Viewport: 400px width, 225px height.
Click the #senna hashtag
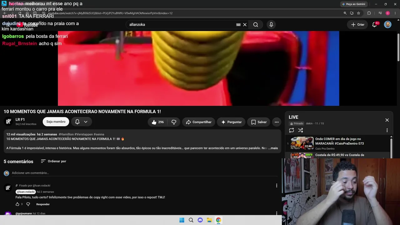point(99,134)
